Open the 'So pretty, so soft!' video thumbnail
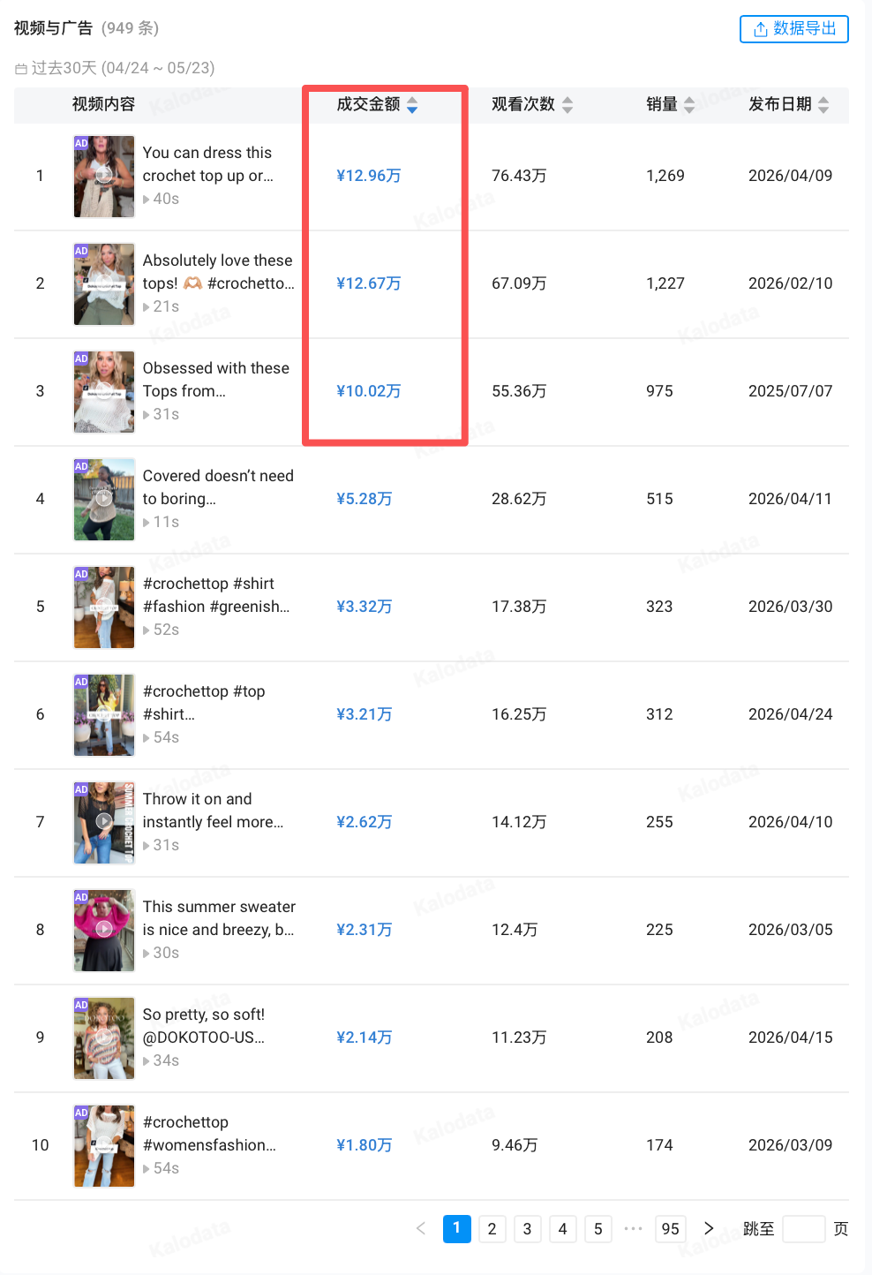This screenshot has width=872, height=1275. [x=104, y=1037]
